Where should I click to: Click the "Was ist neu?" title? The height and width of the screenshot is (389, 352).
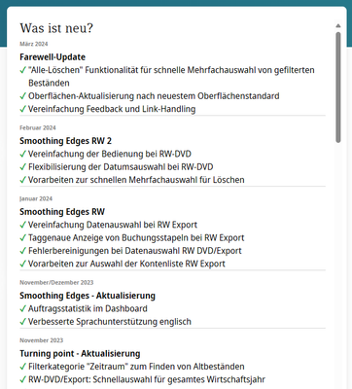56,28
